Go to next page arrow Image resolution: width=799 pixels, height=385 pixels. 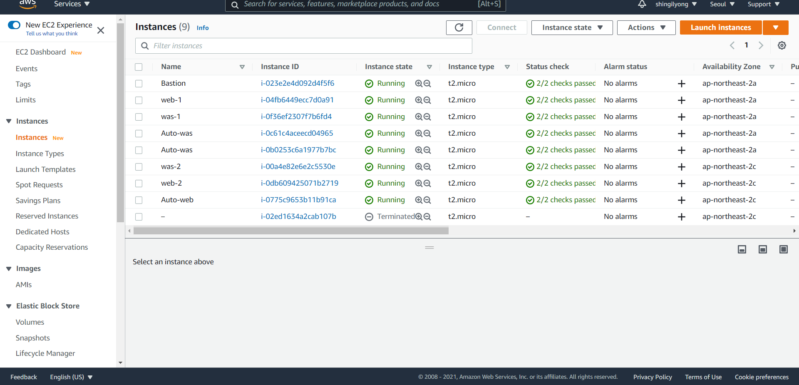click(761, 45)
